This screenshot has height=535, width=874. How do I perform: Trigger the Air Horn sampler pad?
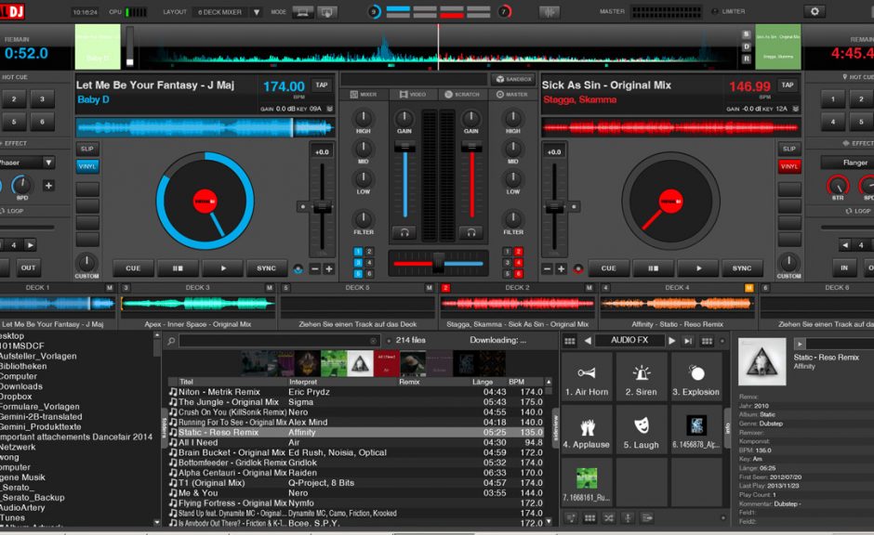[x=588, y=376]
